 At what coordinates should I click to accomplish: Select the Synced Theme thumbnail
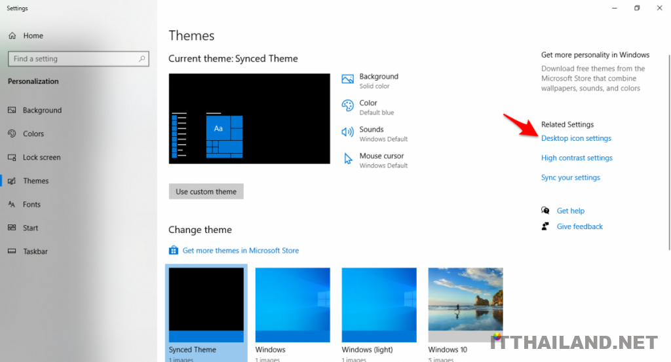click(206, 305)
